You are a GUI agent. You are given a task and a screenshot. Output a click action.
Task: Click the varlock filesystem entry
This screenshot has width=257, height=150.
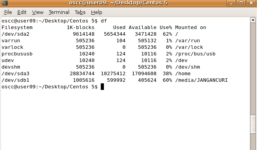12,47
